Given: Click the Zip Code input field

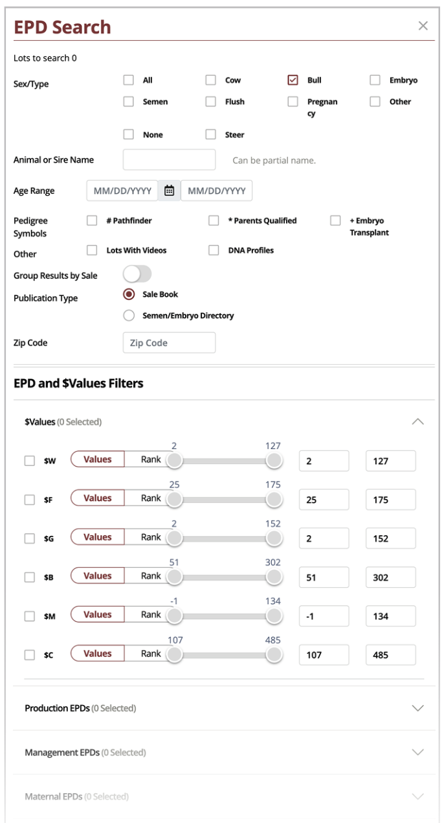Looking at the screenshot, I should click(169, 342).
